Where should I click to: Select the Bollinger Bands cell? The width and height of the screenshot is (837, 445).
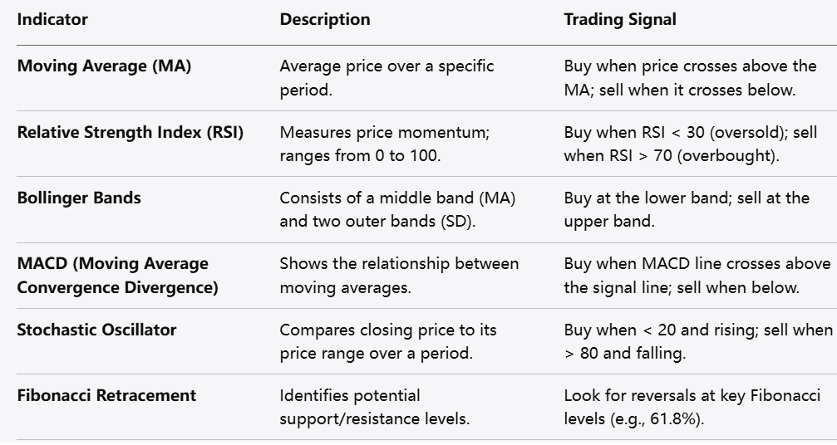click(79, 198)
